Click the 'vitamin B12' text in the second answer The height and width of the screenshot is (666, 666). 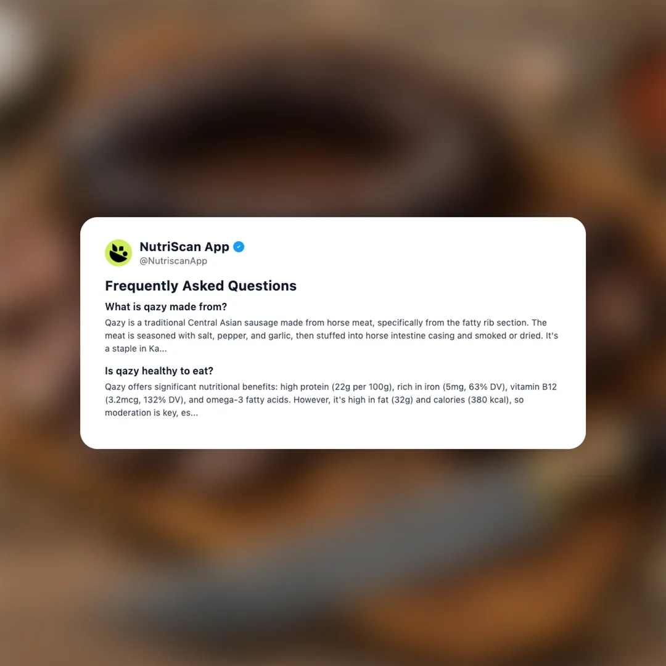click(533, 387)
